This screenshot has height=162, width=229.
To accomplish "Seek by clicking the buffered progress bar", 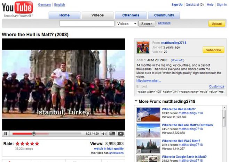I will [42, 134].
